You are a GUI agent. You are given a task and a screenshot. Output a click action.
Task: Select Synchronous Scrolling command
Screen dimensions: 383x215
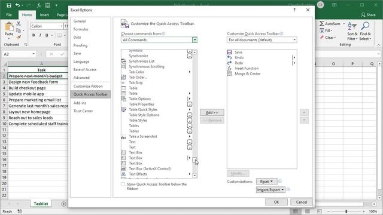click(157, 66)
